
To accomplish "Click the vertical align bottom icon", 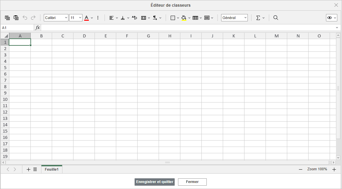I will (x=123, y=18).
